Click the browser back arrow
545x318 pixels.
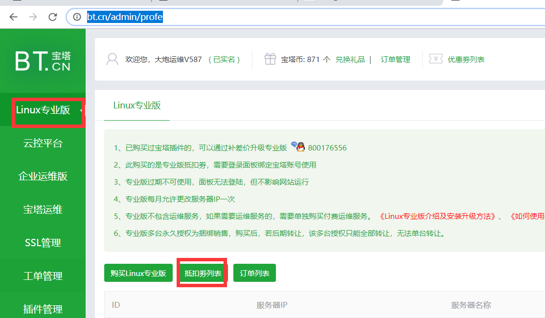(x=13, y=17)
